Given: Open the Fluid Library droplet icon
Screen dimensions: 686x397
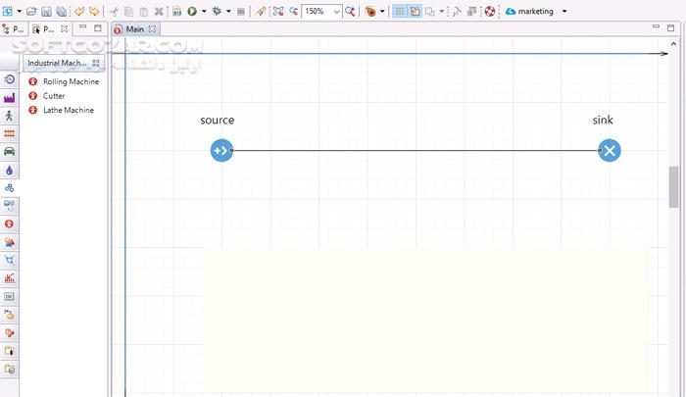Looking at the screenshot, I should click(9, 170).
